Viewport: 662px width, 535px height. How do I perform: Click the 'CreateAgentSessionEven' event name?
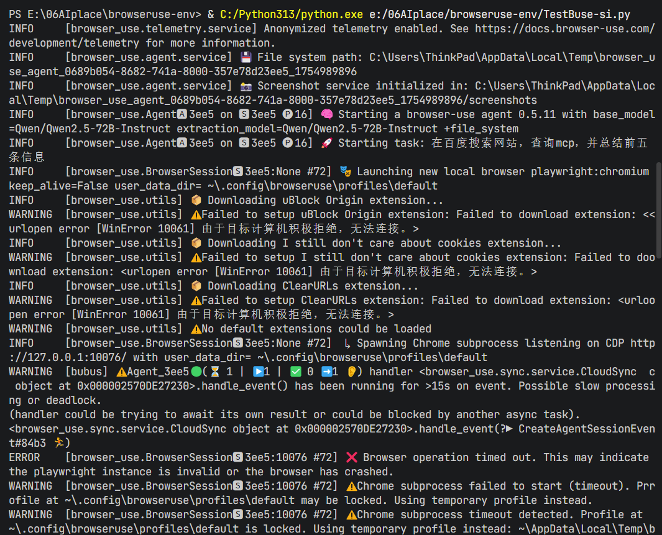tap(587, 429)
